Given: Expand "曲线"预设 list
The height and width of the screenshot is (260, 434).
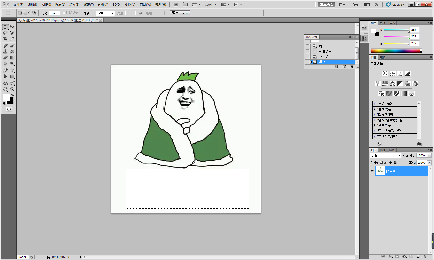Looking at the screenshot, I should (374, 109).
